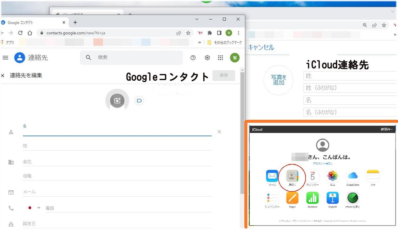
Task: Open iCloud リマインダー reminders icon
Action: click(272, 198)
